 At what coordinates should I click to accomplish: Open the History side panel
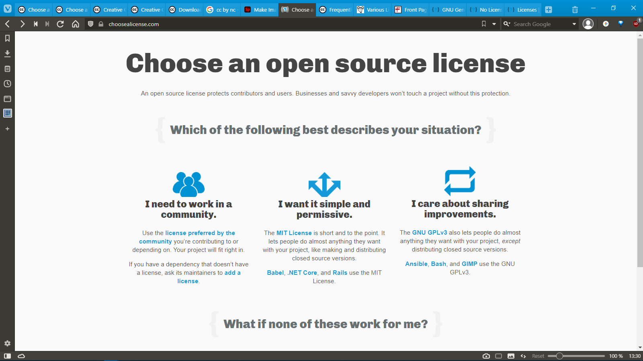point(7,84)
